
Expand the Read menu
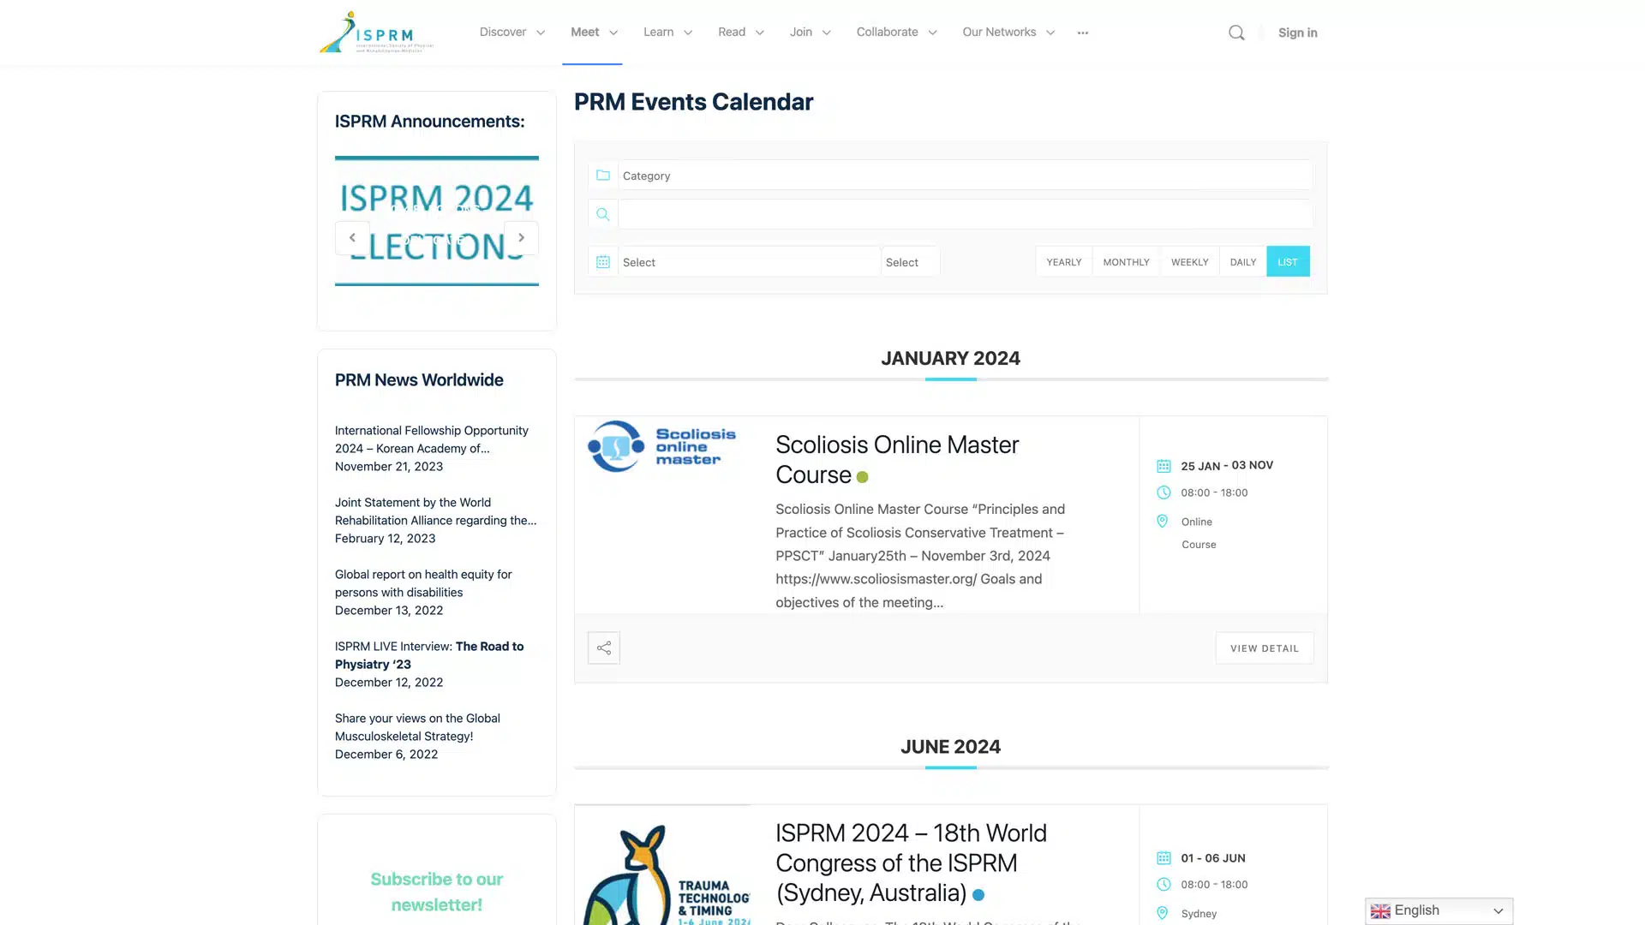(x=741, y=33)
